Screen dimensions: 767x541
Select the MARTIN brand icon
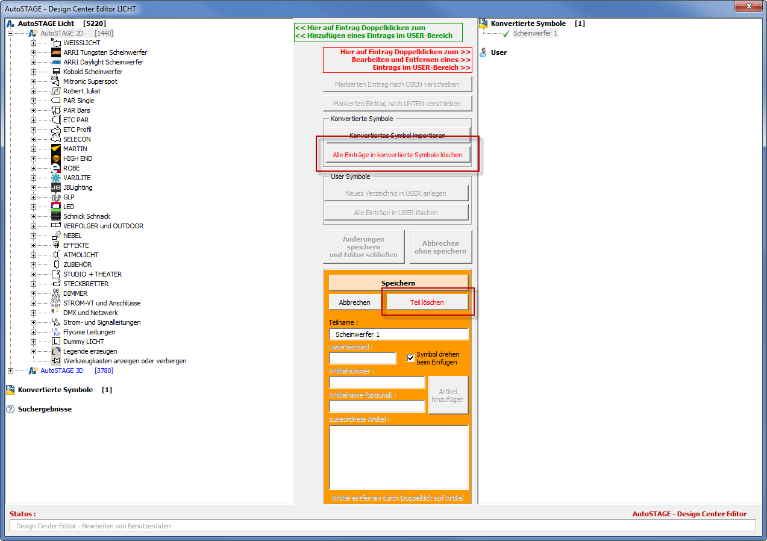56,149
